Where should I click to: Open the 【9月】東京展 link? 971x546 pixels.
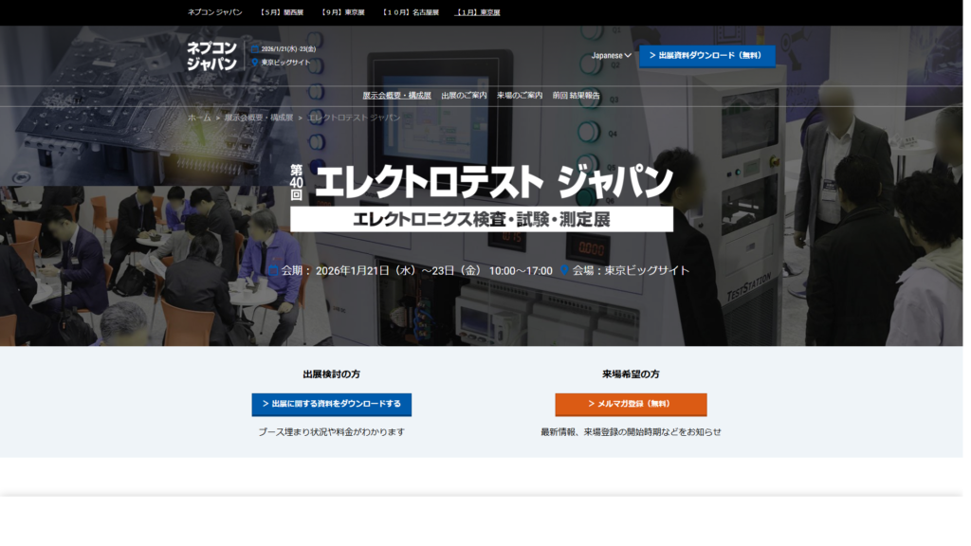[x=343, y=12]
